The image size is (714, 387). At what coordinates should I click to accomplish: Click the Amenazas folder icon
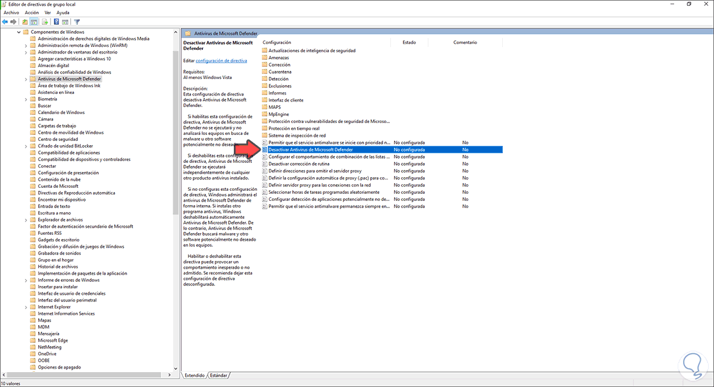265,58
